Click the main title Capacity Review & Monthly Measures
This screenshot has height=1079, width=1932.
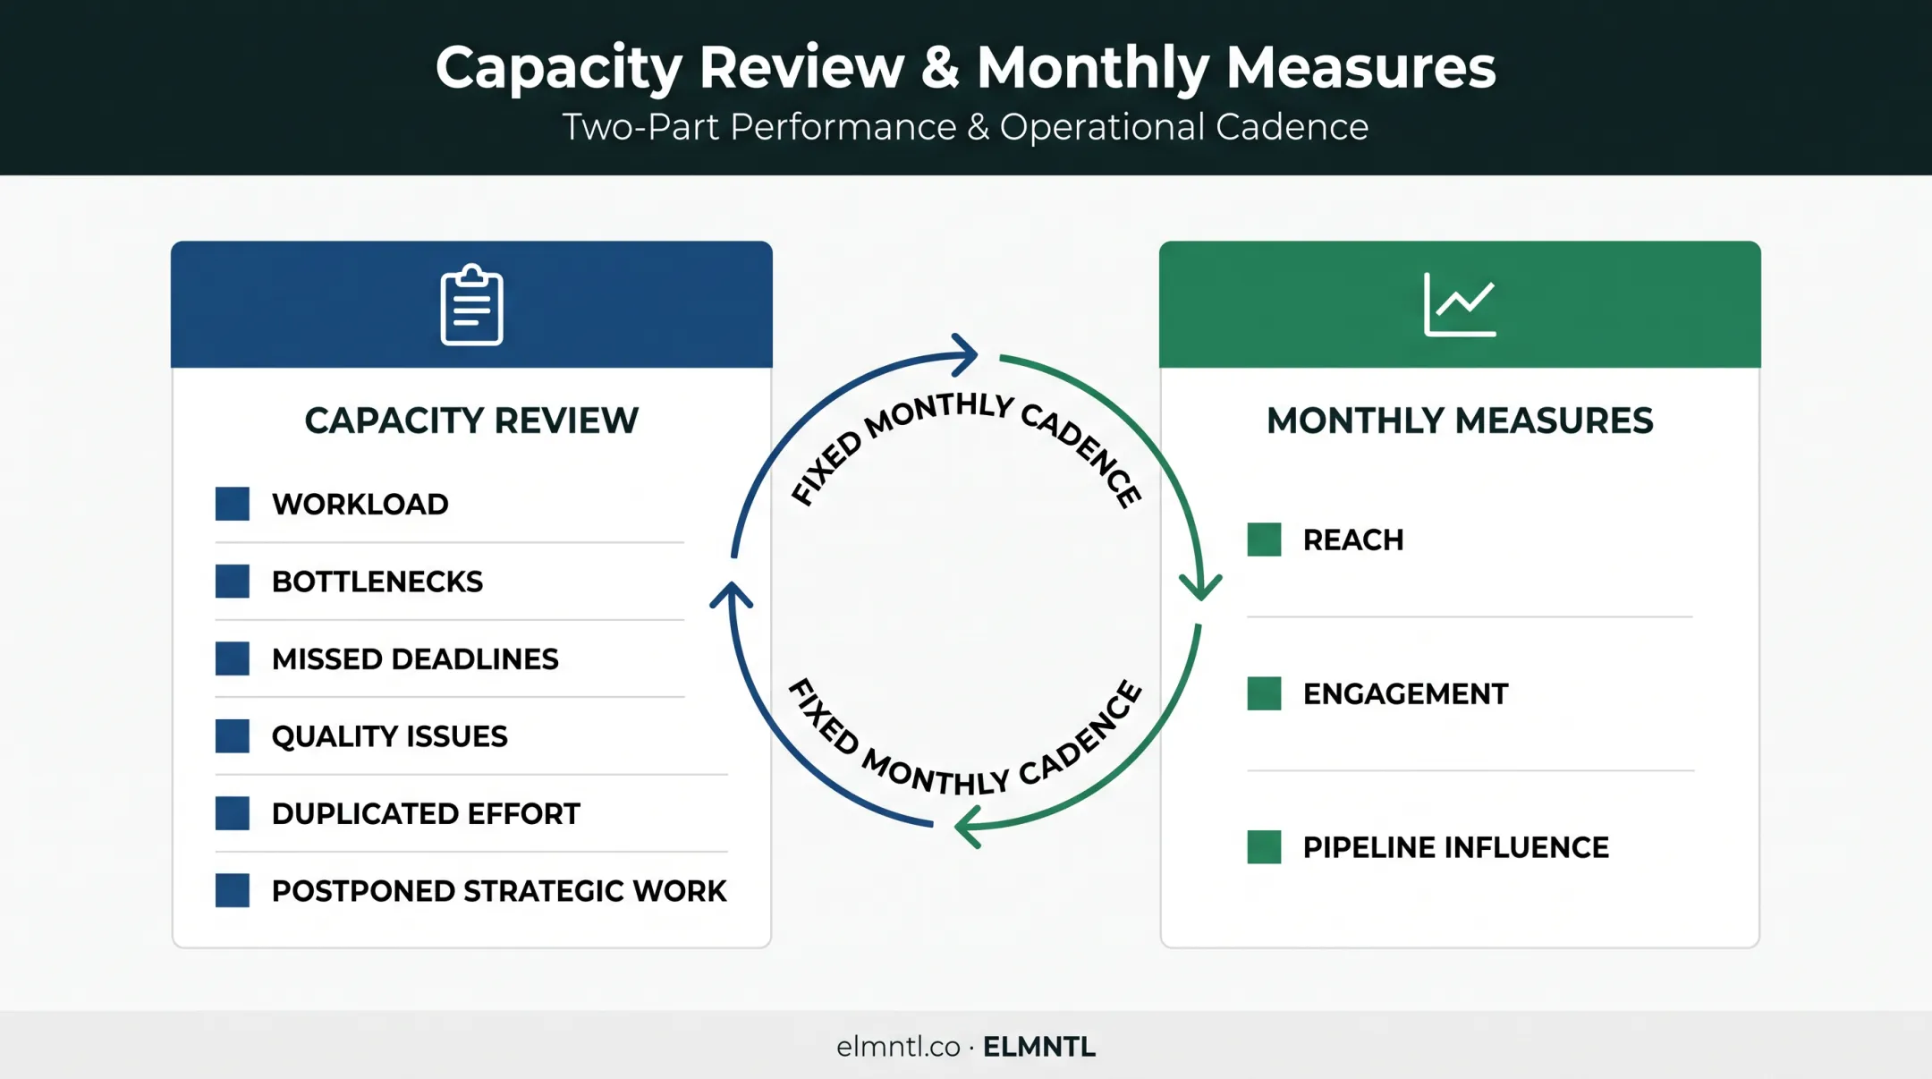point(965,68)
